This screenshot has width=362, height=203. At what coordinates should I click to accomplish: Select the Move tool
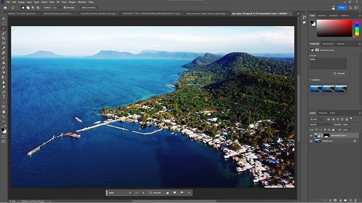click(x=3, y=19)
